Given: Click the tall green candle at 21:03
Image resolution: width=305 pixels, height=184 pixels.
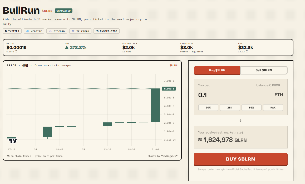Looking at the screenshot, I should (155, 105).
